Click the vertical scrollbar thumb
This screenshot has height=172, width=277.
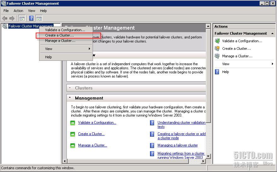coord(208,76)
